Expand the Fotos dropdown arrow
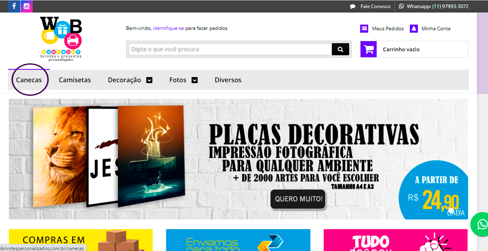The image size is (488, 251). pos(195,80)
